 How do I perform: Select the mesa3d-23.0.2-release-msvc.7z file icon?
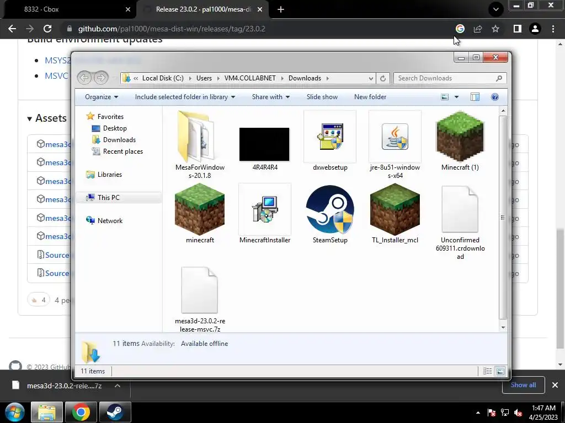pos(200,290)
